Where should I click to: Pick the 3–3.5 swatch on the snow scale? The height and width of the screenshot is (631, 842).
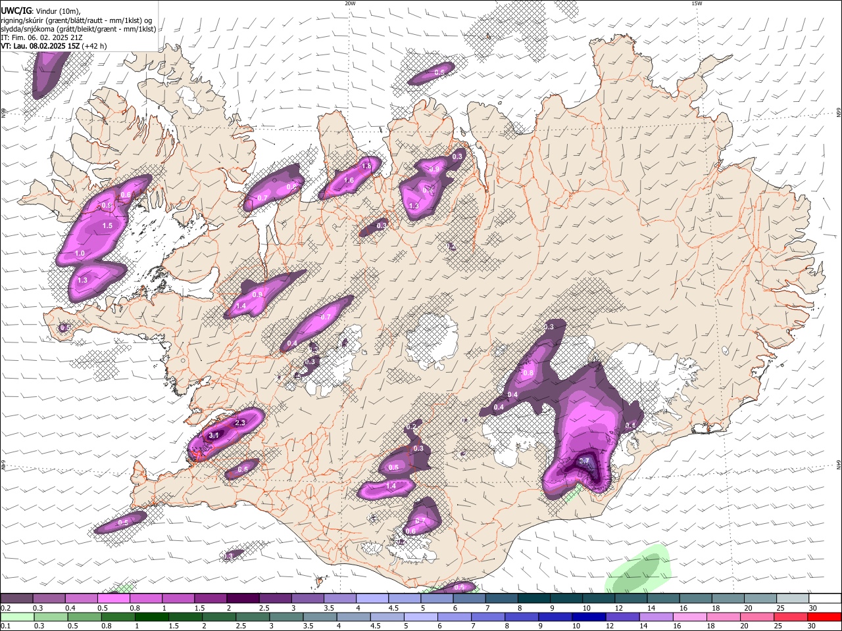click(x=308, y=599)
